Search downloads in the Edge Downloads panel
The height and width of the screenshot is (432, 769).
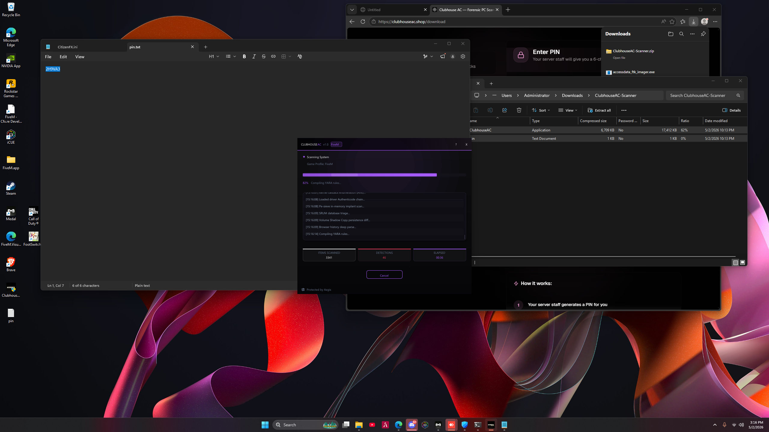682,34
